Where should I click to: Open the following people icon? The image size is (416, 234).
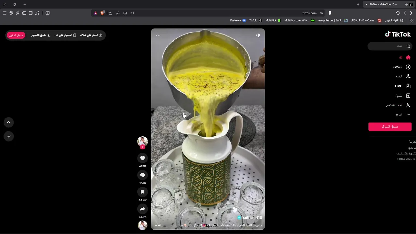(408, 76)
